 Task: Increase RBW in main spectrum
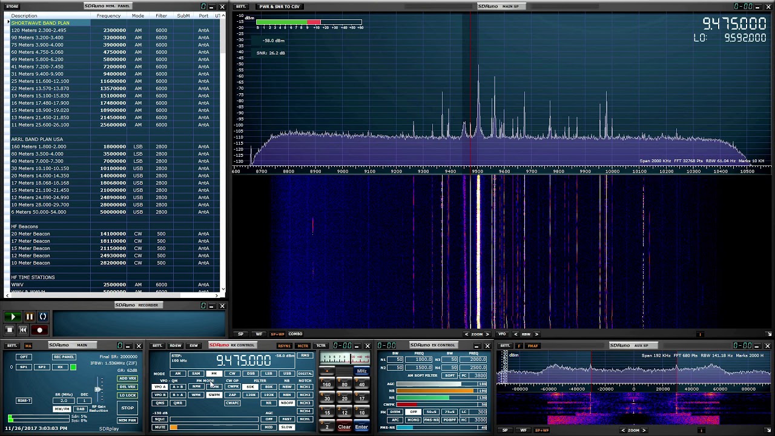click(x=536, y=334)
